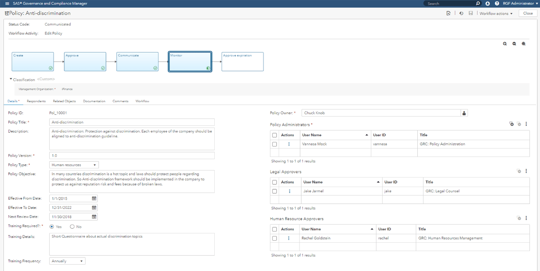Zoom in on the workflow diagram
The height and width of the screenshot is (271, 540).
(505, 43)
